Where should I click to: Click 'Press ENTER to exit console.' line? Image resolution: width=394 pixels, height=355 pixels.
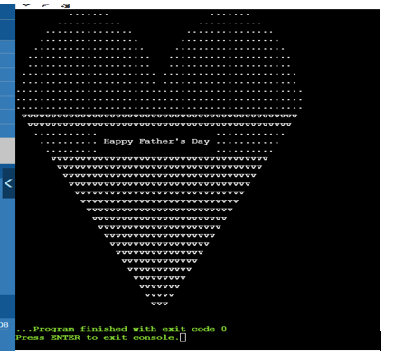coord(98,338)
